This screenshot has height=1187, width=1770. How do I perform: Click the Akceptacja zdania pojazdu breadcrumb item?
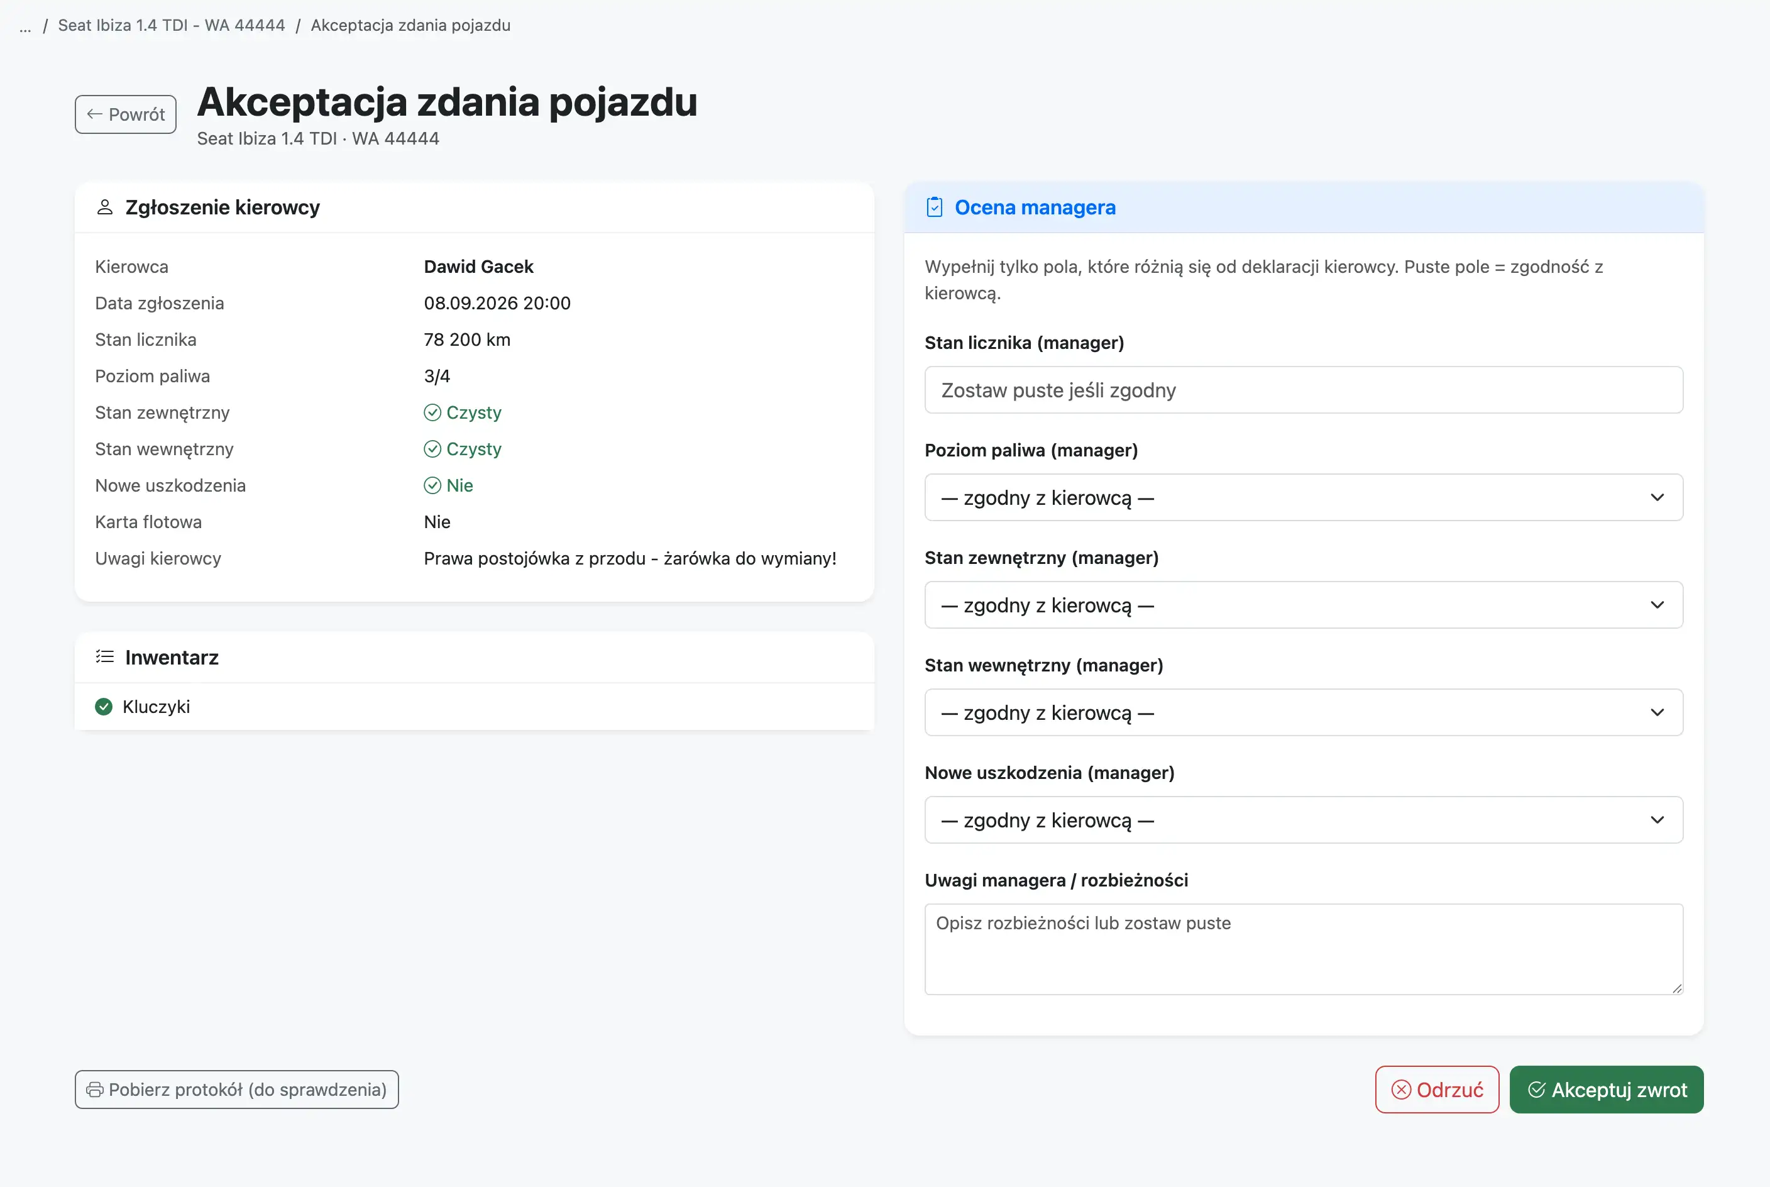point(410,26)
